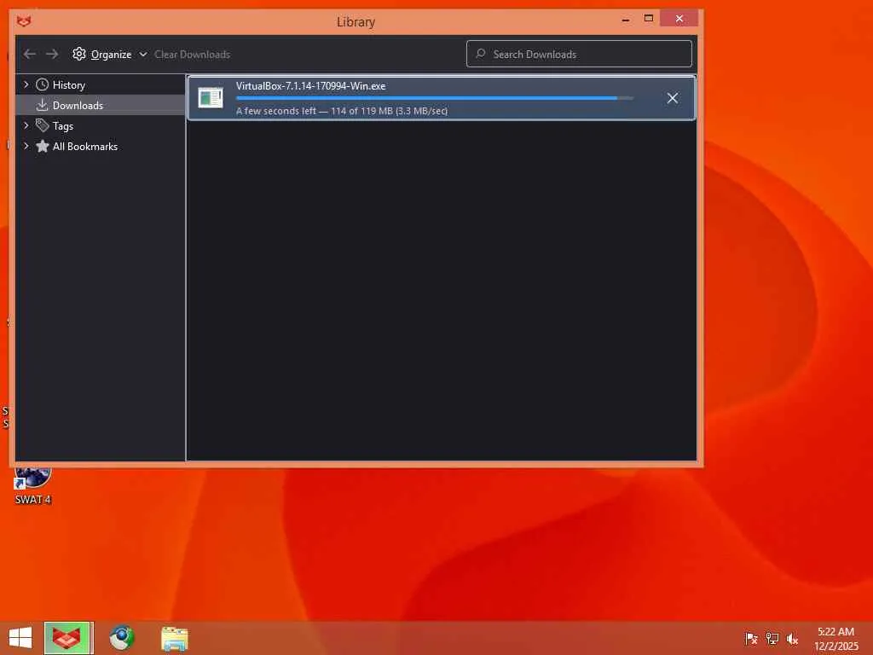Click the Organize menu label
Viewport: 873px width, 655px height.
(x=112, y=54)
